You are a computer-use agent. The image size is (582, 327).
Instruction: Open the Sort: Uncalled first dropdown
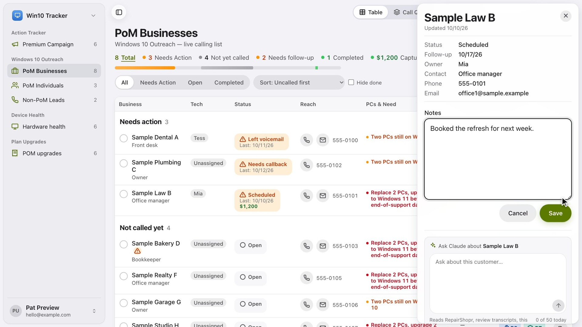pos(299,82)
